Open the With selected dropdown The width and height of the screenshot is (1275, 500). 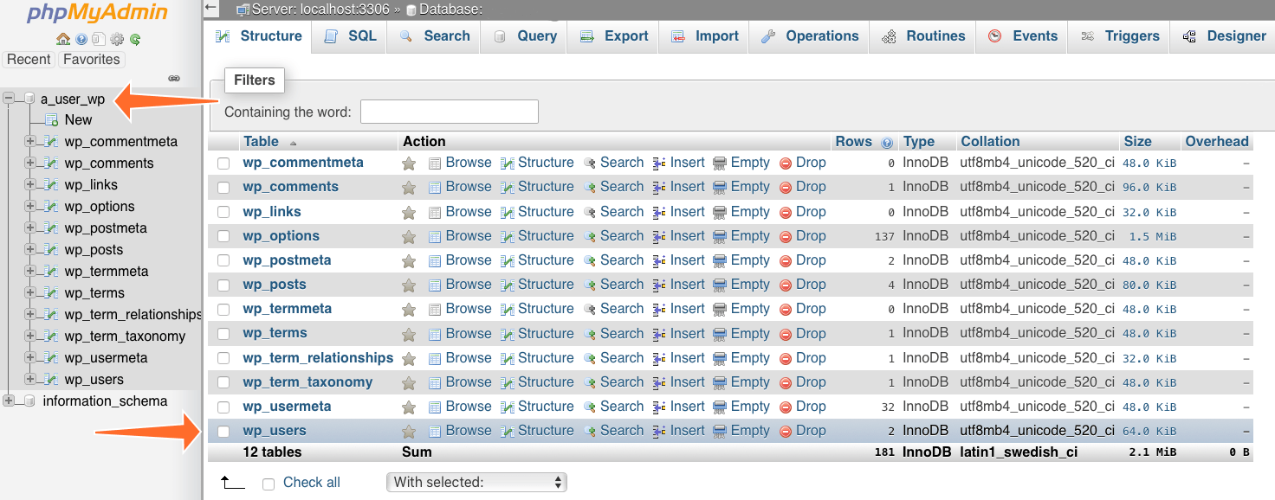click(476, 483)
